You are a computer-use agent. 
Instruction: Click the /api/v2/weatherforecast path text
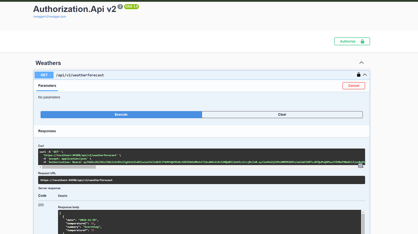click(x=80, y=75)
